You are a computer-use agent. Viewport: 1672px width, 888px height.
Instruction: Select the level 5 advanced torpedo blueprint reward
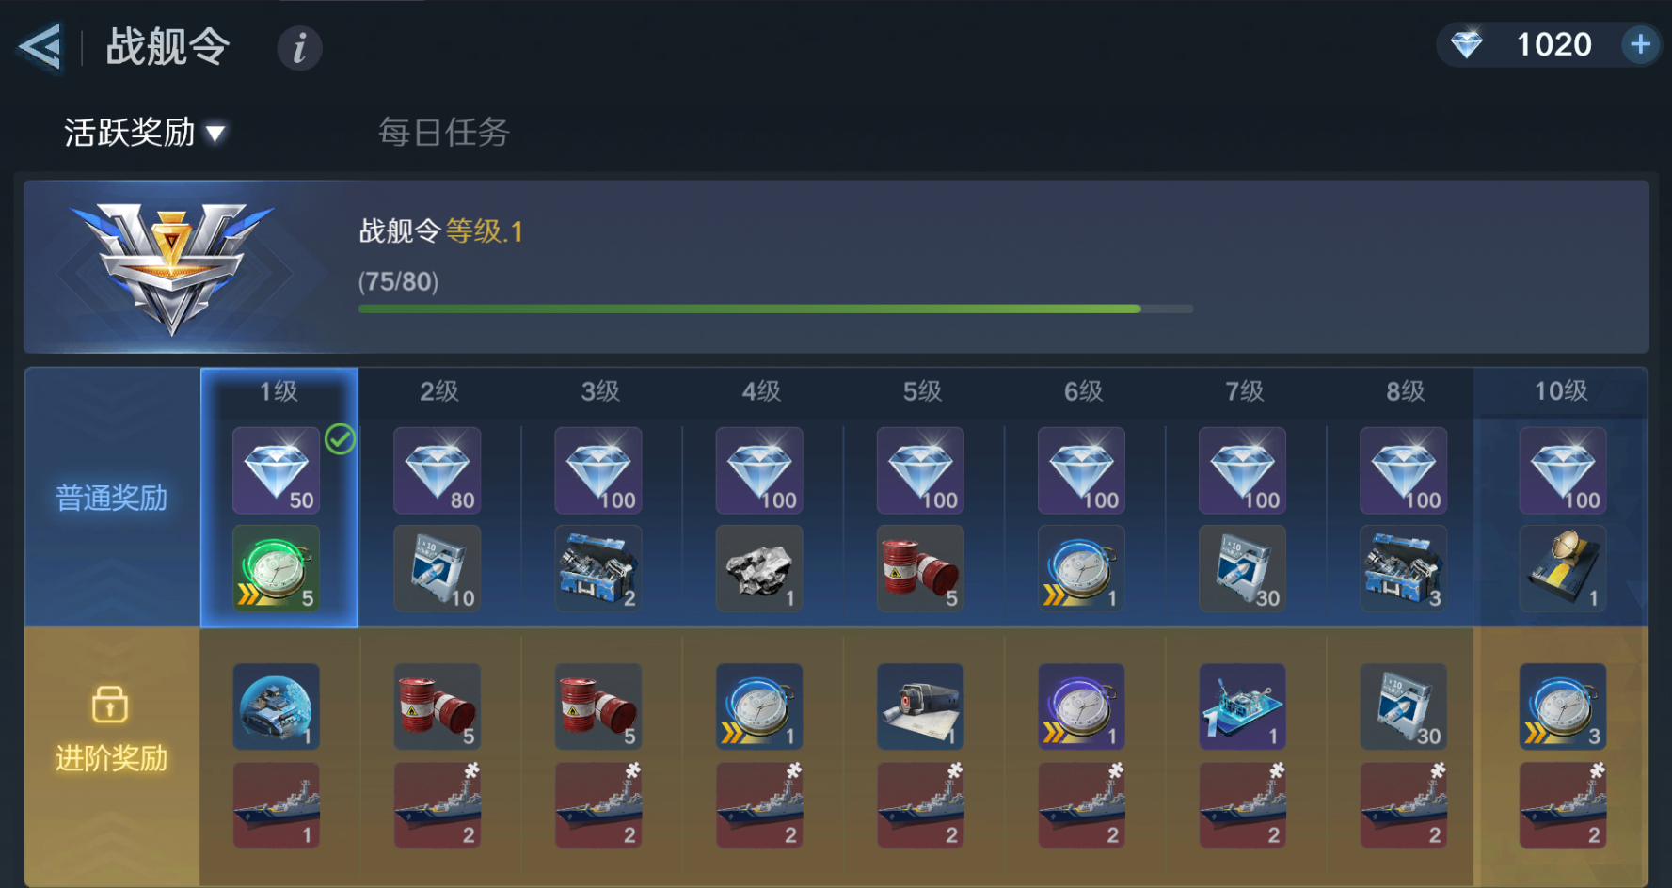pos(920,706)
